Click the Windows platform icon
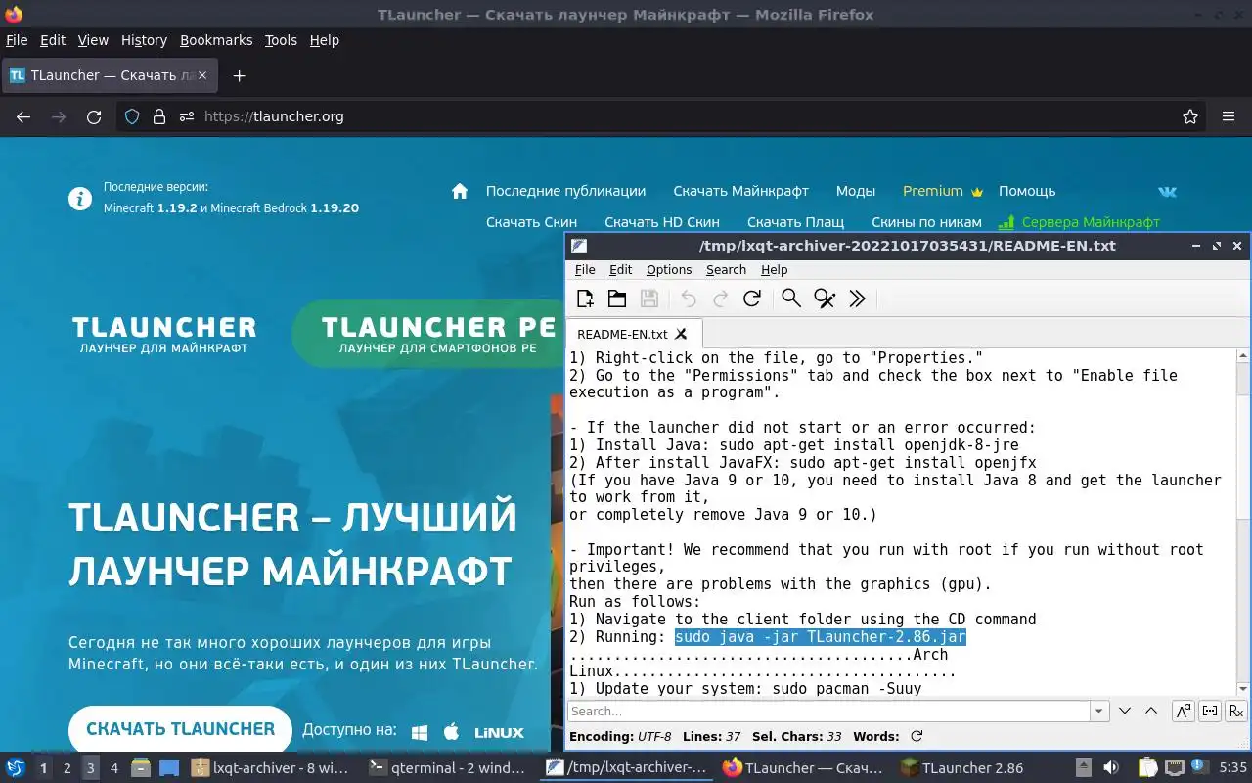The width and height of the screenshot is (1252, 783). 420,732
